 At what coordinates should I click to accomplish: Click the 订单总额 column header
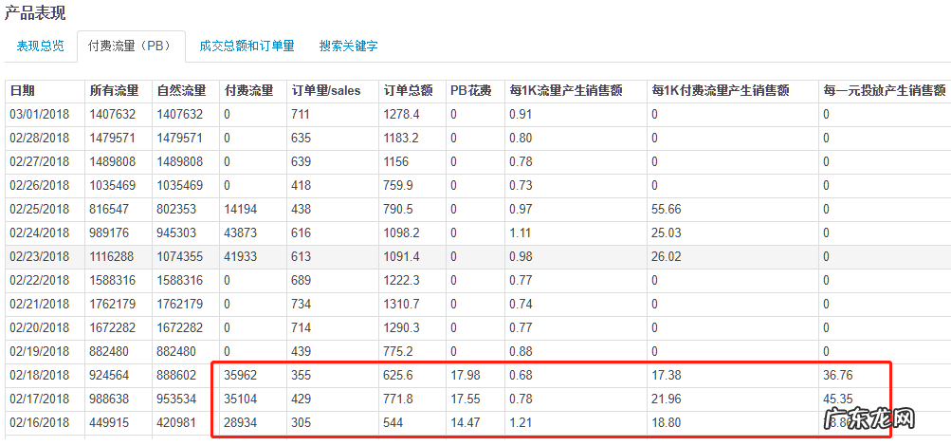(x=408, y=91)
